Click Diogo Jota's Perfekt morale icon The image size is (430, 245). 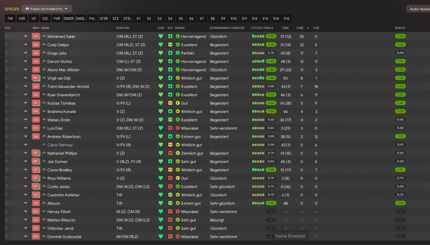178,53
